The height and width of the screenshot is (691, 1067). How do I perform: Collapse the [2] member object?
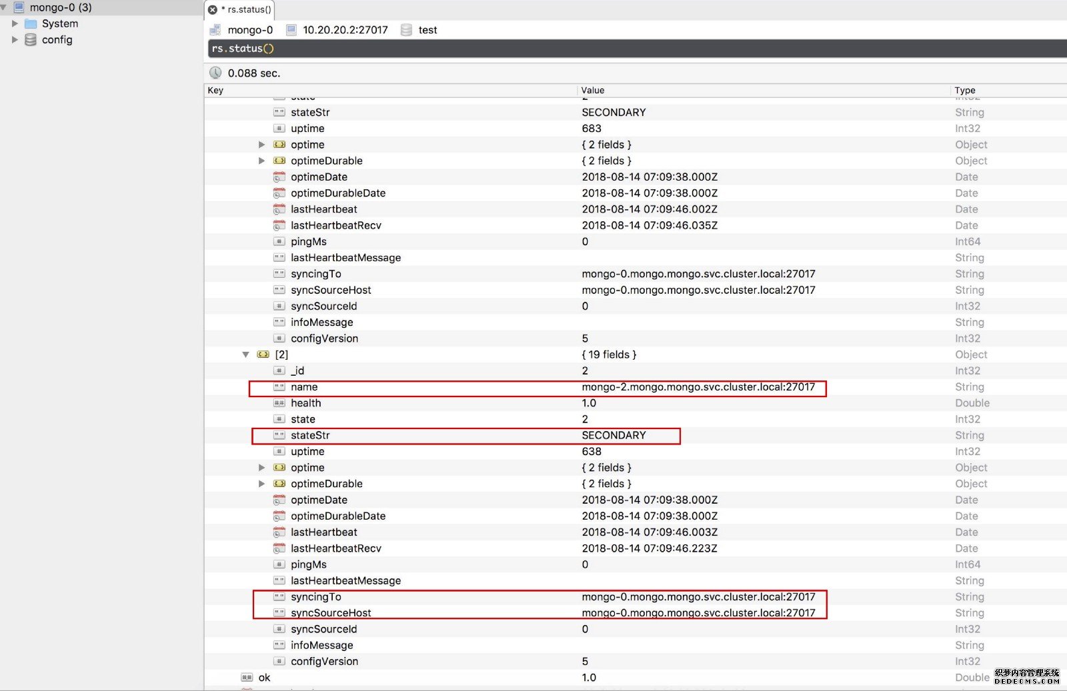pyautogui.click(x=245, y=354)
